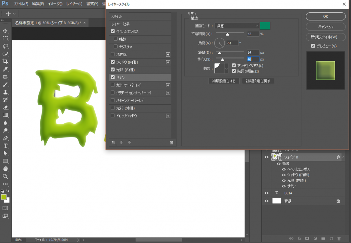Select the History Brush tool
351x243 pixels.
coord(5,100)
